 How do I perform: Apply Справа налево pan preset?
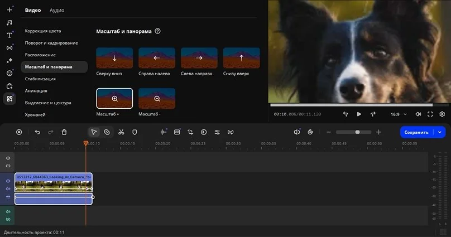click(x=157, y=58)
